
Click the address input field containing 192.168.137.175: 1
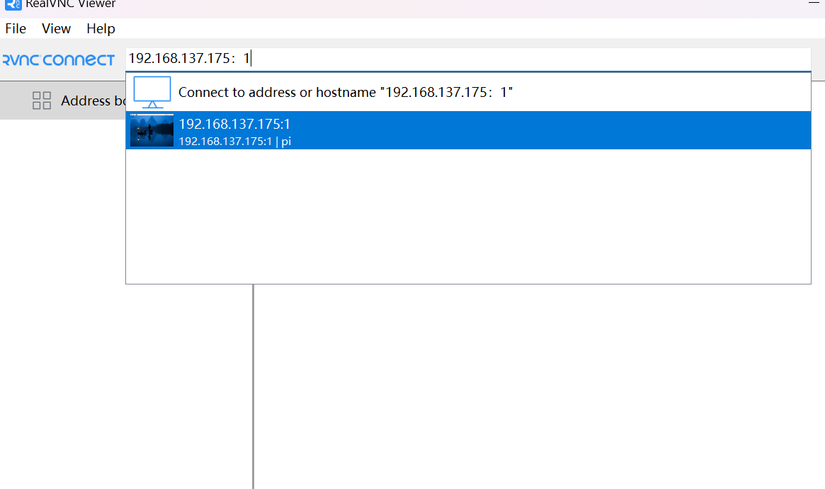468,58
